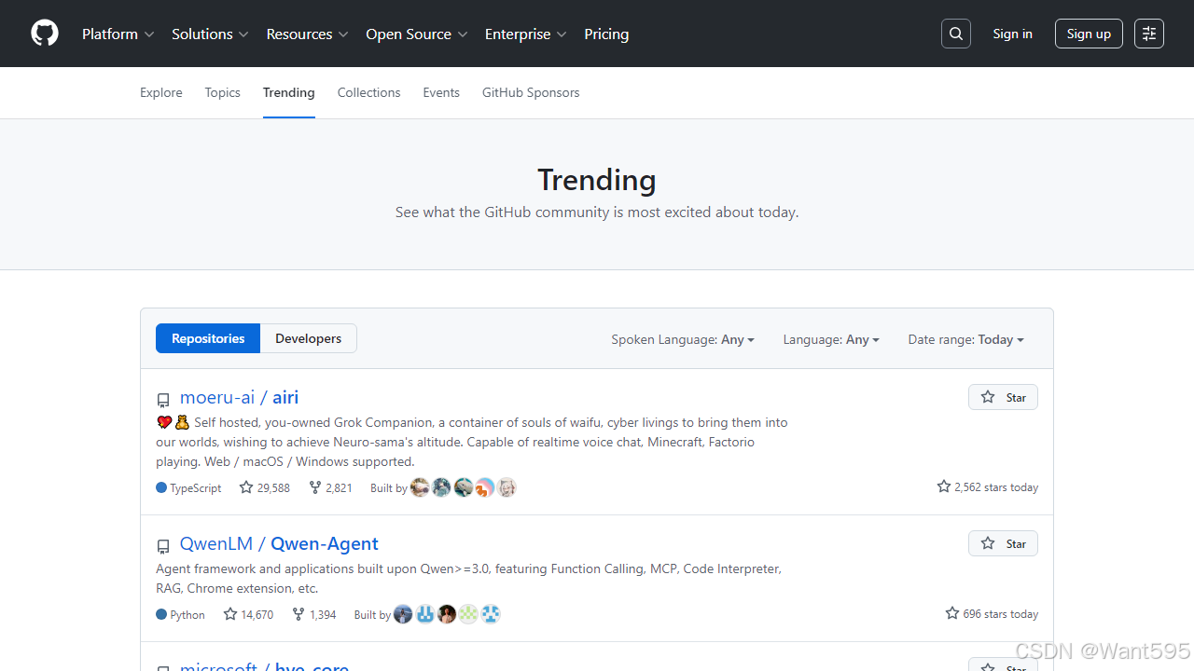Click first contributor avatar in Qwen-Agent row

[x=403, y=614]
